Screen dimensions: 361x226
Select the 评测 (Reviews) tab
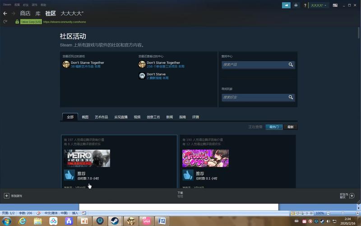pyautogui.click(x=196, y=117)
